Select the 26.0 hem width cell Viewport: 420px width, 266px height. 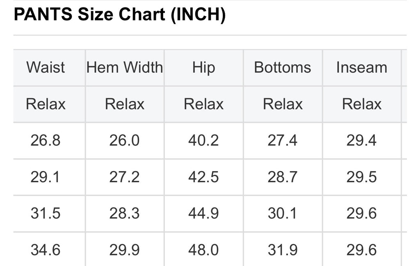(x=124, y=140)
